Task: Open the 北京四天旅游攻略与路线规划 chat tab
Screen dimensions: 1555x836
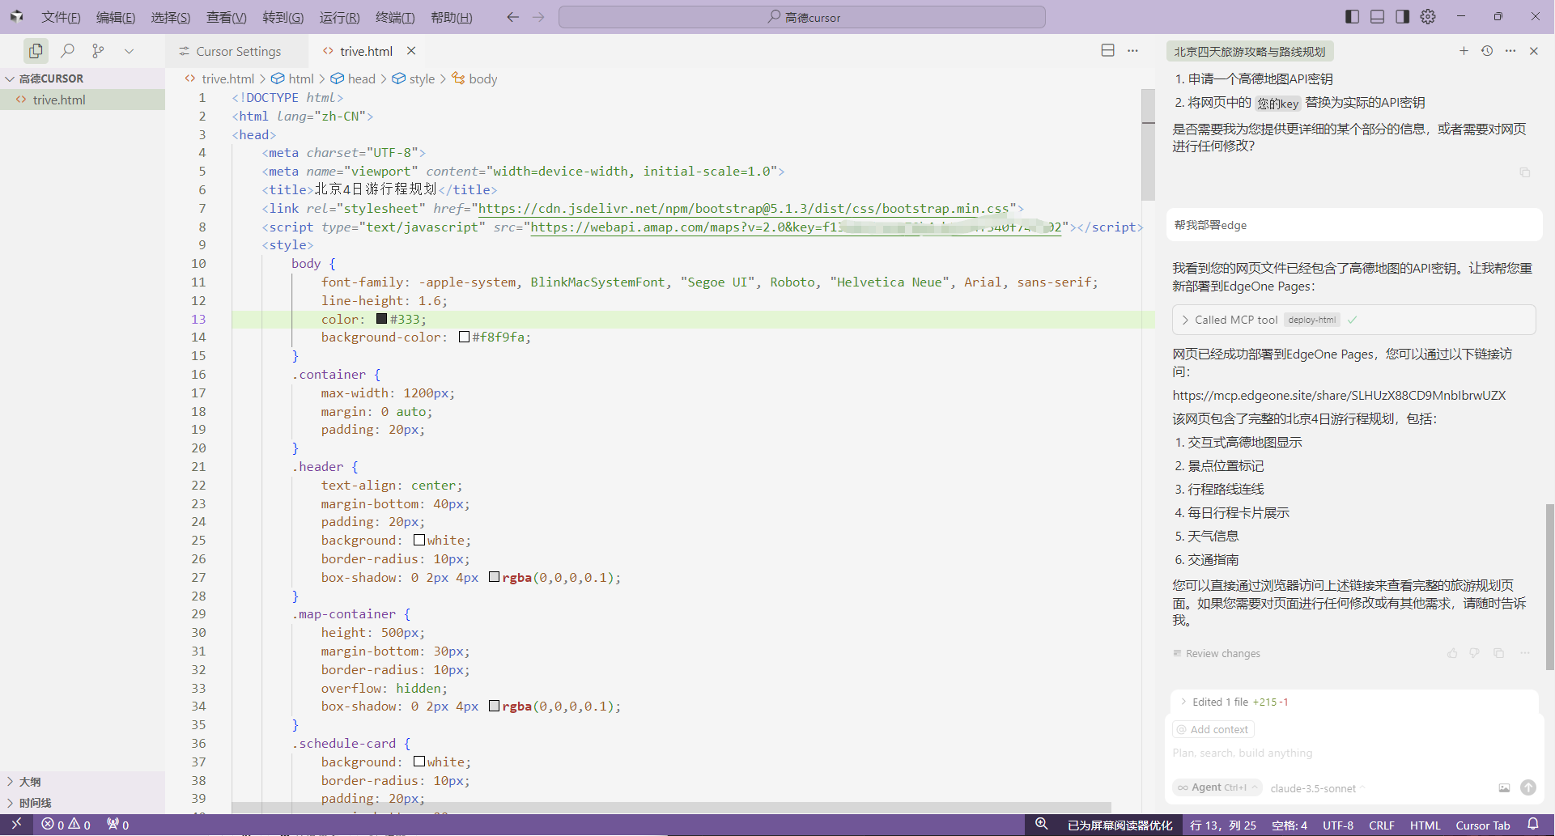Action: [1250, 51]
